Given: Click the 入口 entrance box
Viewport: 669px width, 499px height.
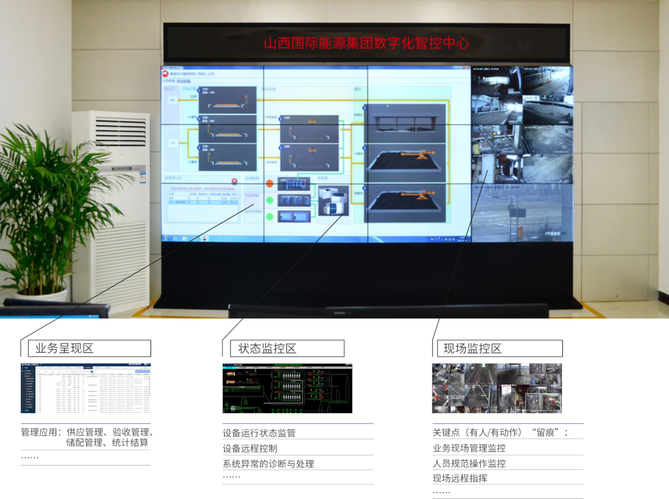Looking at the screenshot, I should point(173,143).
